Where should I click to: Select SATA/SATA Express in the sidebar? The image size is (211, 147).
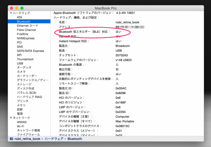coord(30,51)
